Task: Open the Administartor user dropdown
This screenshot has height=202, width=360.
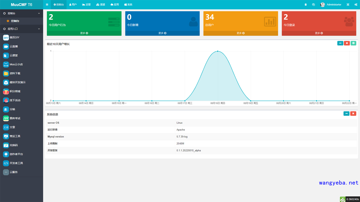Action: tap(331, 4)
